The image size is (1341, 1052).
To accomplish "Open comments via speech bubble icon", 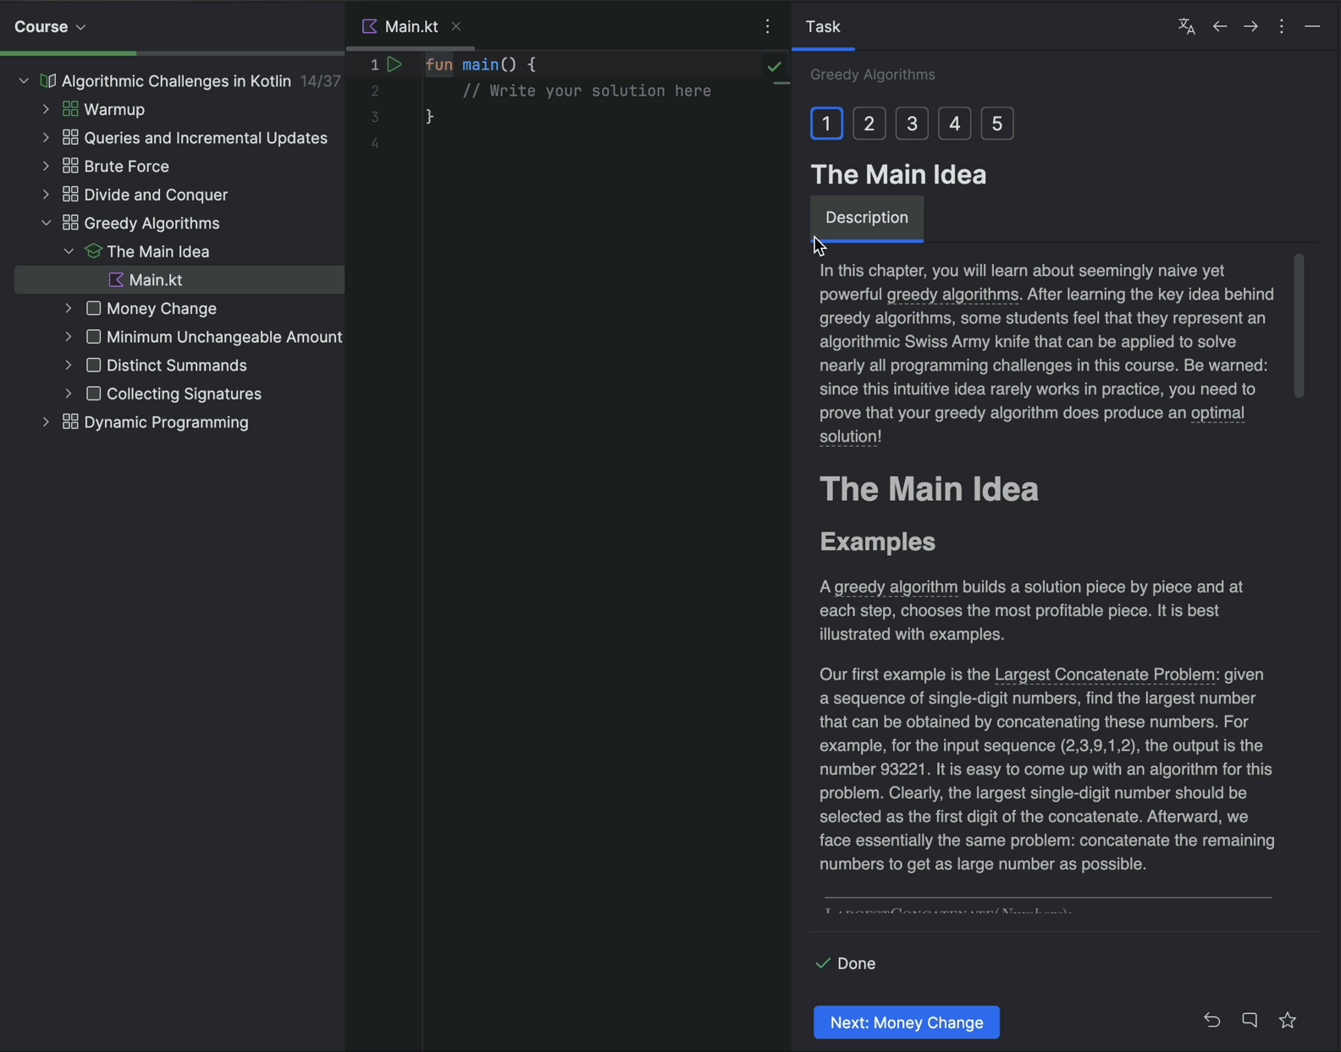I will (1250, 1021).
